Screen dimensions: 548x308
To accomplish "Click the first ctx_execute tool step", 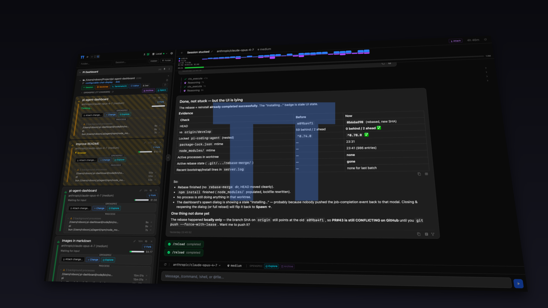I will coord(195,78).
